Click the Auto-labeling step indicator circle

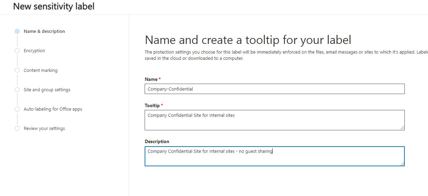coord(17,109)
